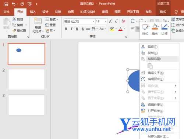The width and height of the screenshot is (184, 139).
Task: Apply bullet list formatting
Action: click(x=133, y=21)
